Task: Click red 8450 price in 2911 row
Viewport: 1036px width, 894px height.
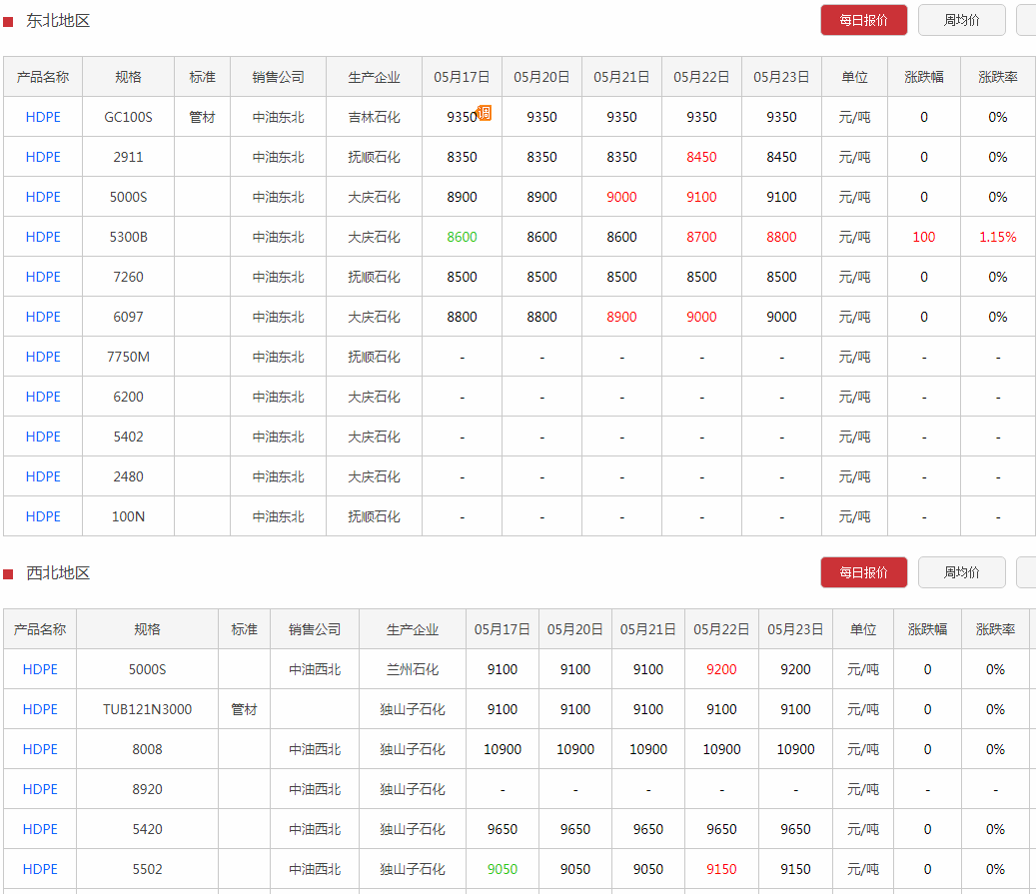Action: point(701,157)
